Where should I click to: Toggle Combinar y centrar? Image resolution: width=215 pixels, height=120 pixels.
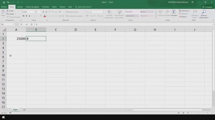click(x=74, y=16)
